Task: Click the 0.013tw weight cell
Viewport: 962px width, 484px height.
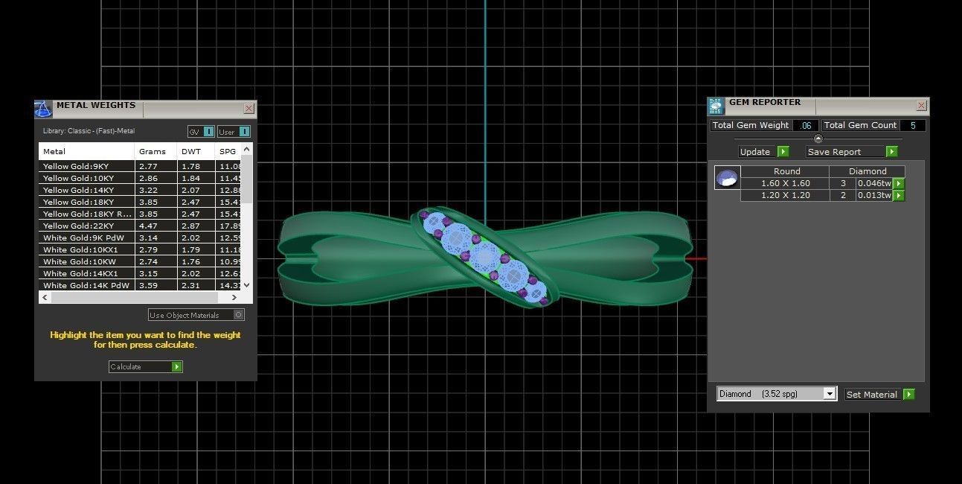Action: tap(874, 195)
